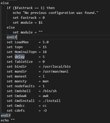Click the final endif keyword
This screenshot has height=123, width=110.
pyautogui.click(x=6, y=116)
